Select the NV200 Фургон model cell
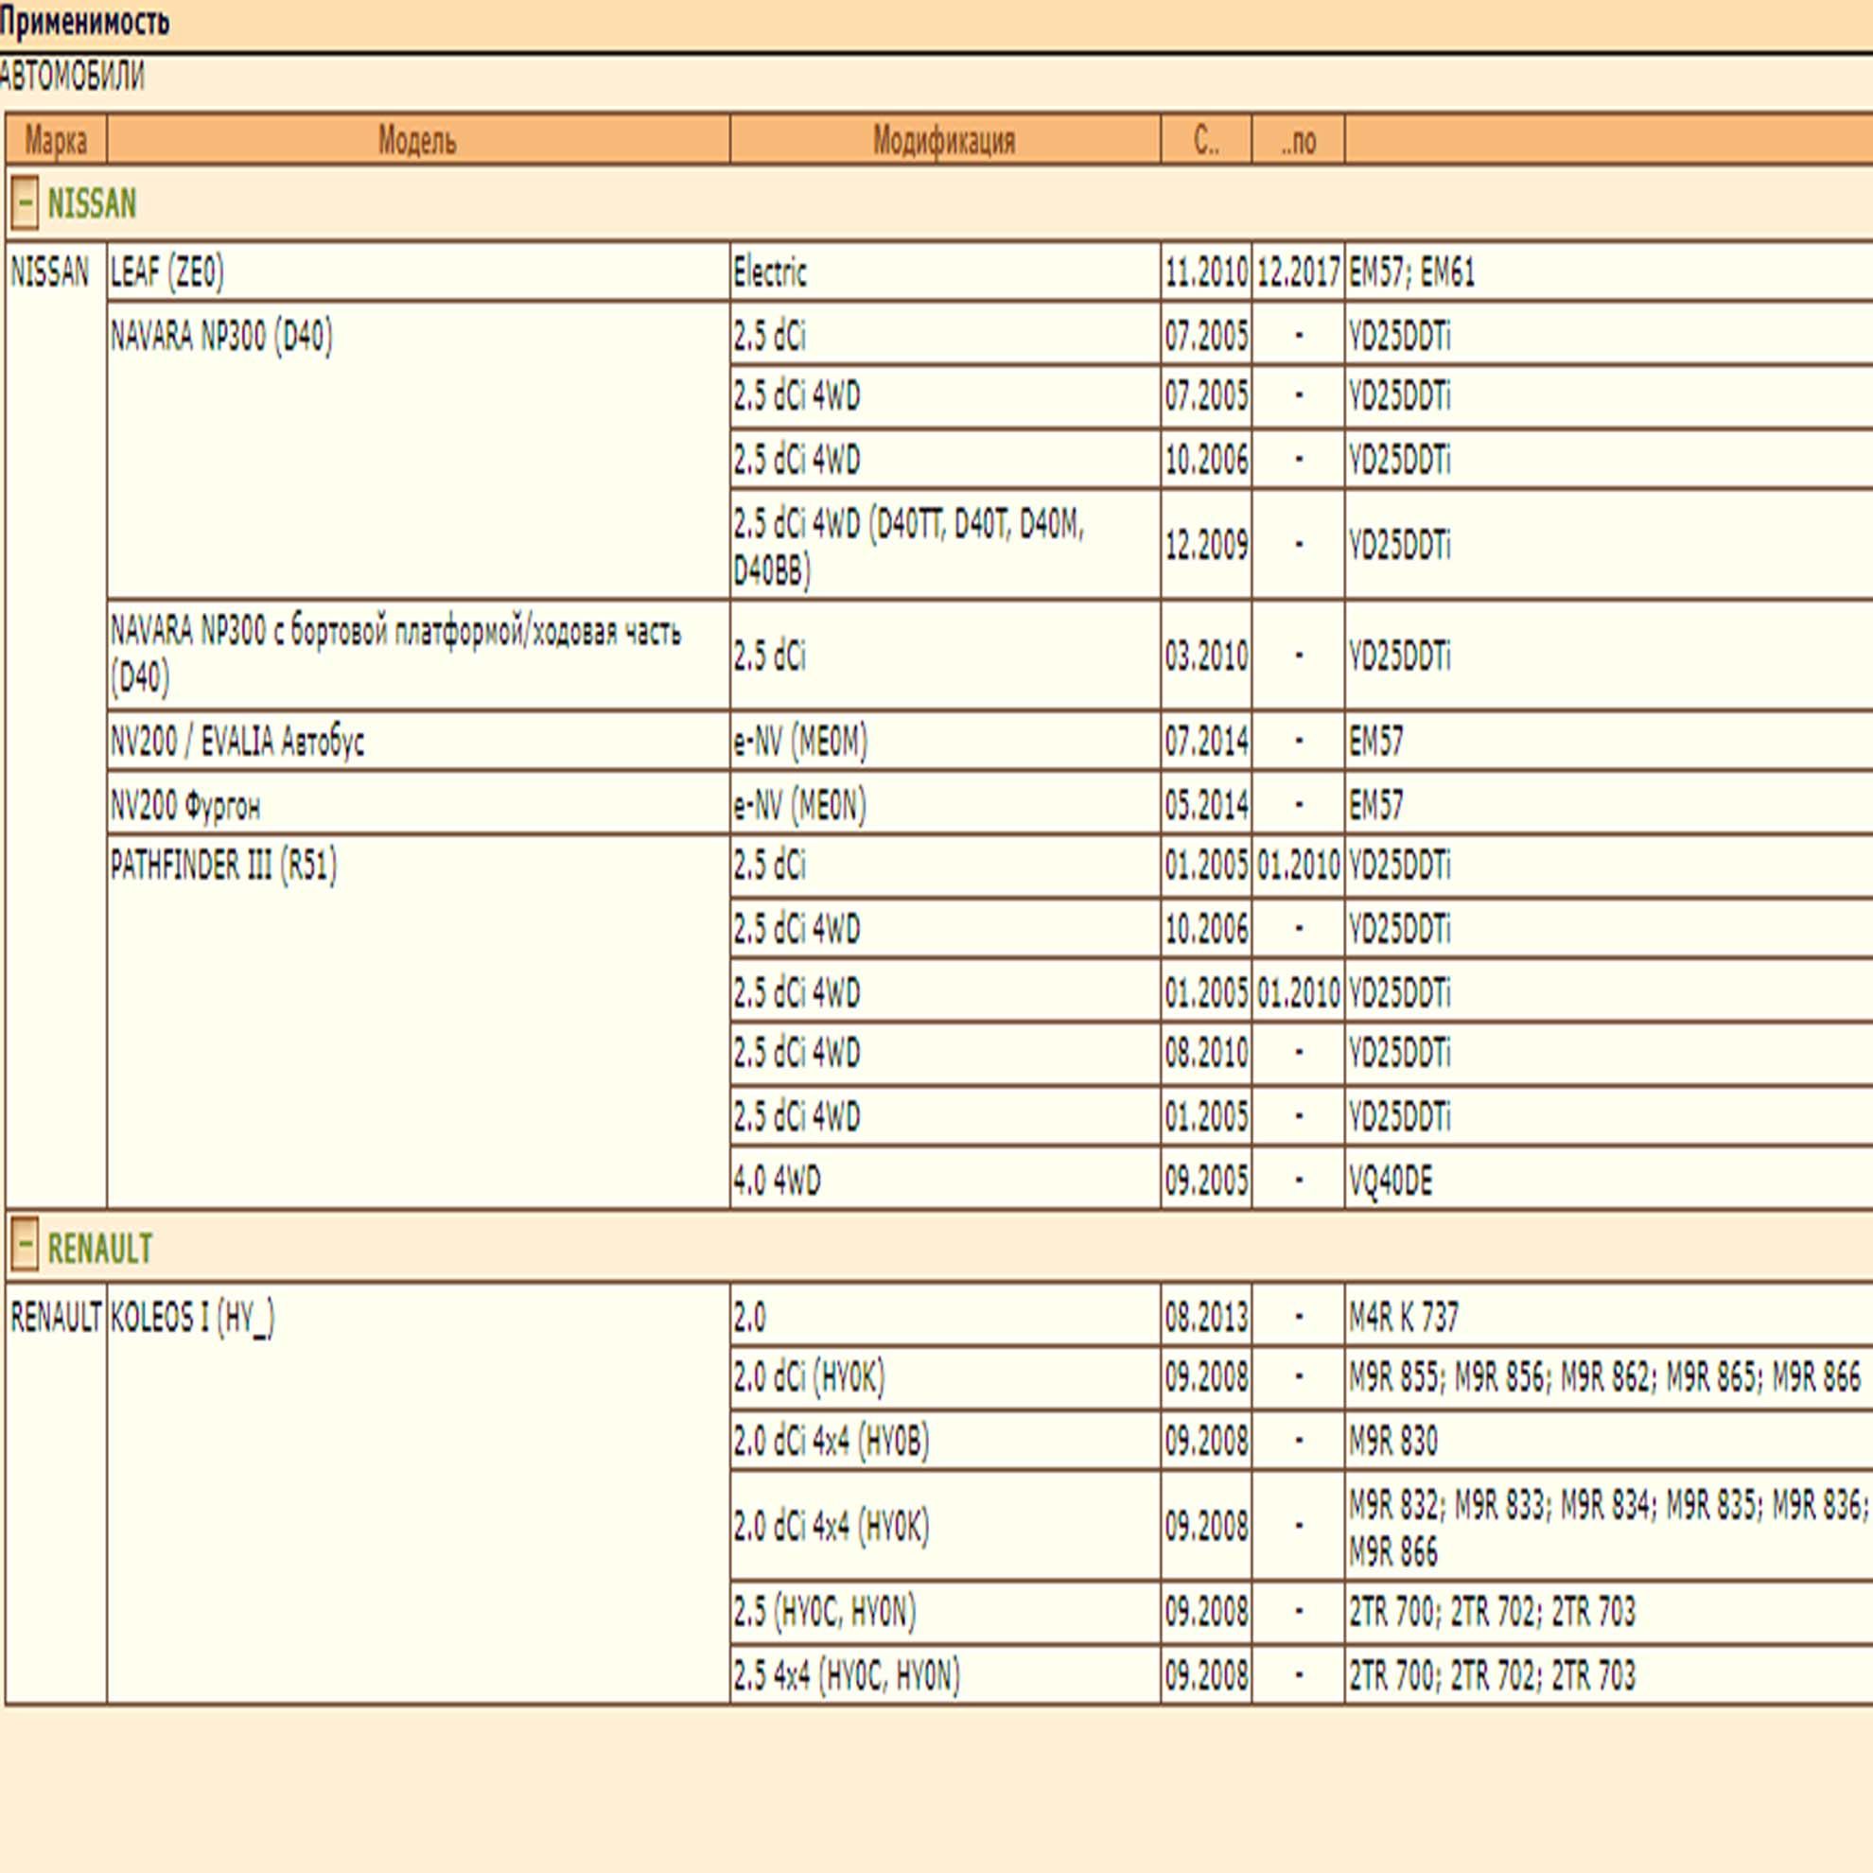 418,804
